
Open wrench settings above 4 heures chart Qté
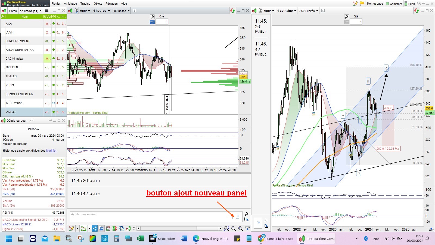(x=152, y=17)
